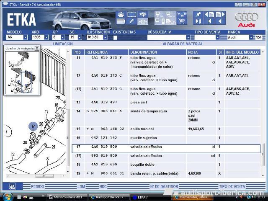The height and width of the screenshot is (201, 268).
Task: Switch to Audisport Iberica taskbar window
Action: pyautogui.click(x=109, y=197)
